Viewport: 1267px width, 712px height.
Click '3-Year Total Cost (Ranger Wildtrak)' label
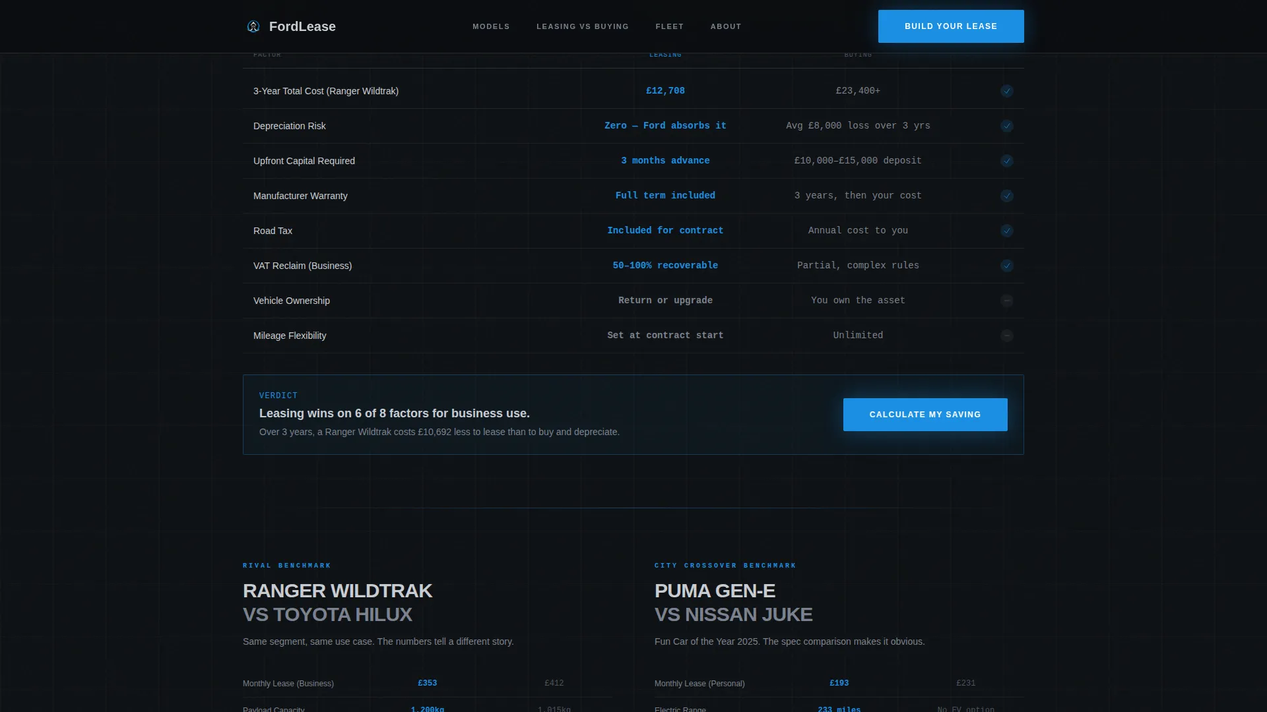(x=326, y=91)
